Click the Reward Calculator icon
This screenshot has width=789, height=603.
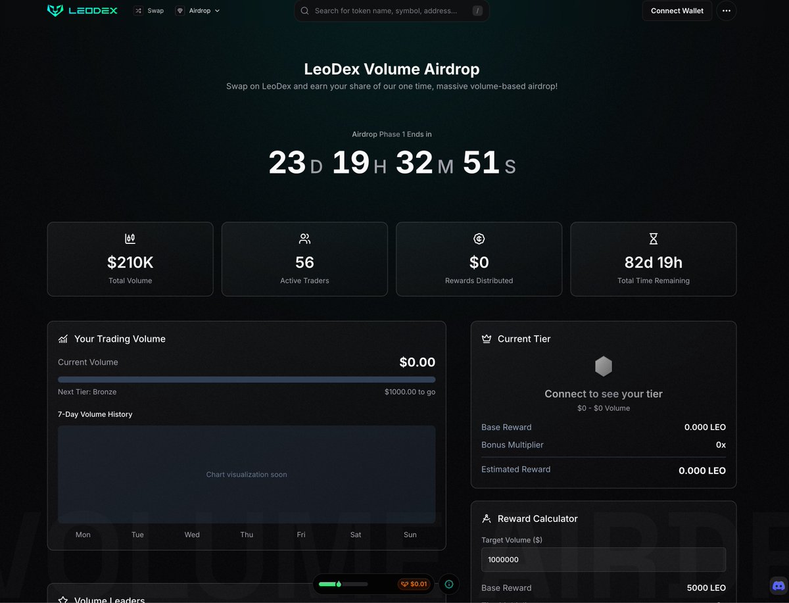click(487, 518)
